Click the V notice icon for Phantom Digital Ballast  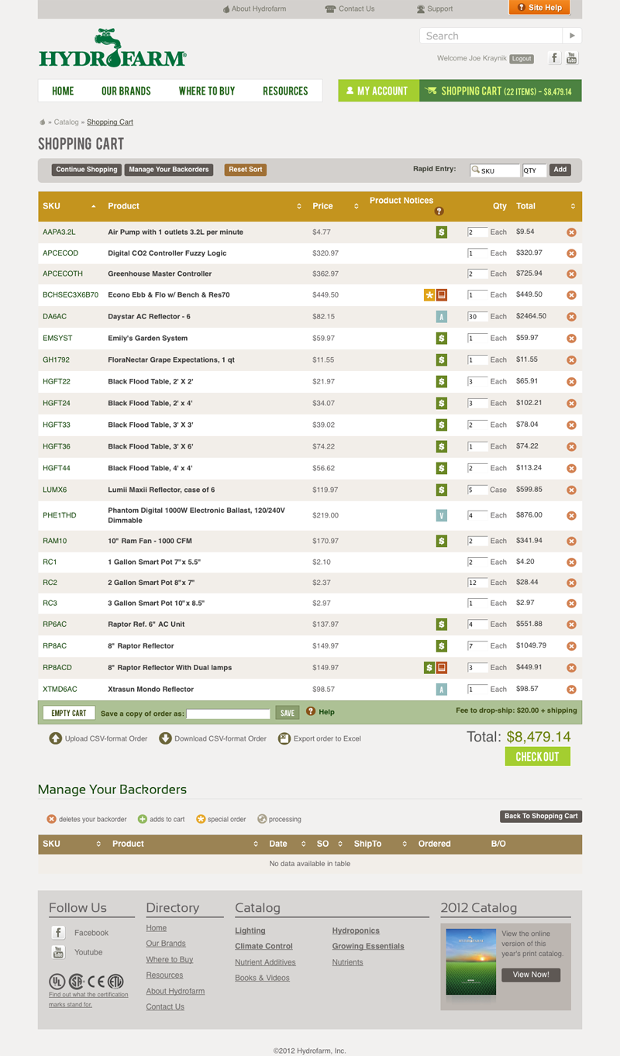[x=441, y=515]
